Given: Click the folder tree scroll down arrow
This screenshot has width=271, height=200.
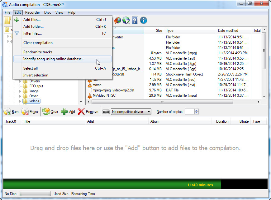Looking at the screenshot, I should pos(81,102).
